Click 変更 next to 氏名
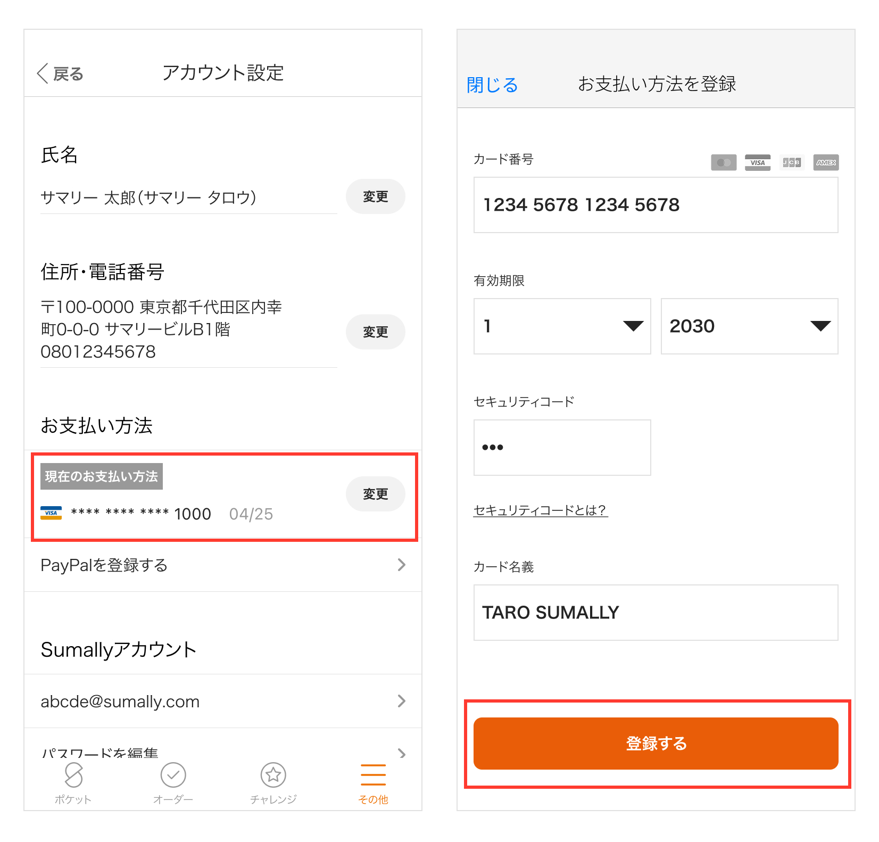Screen dimensions: 879x842 coord(375,196)
